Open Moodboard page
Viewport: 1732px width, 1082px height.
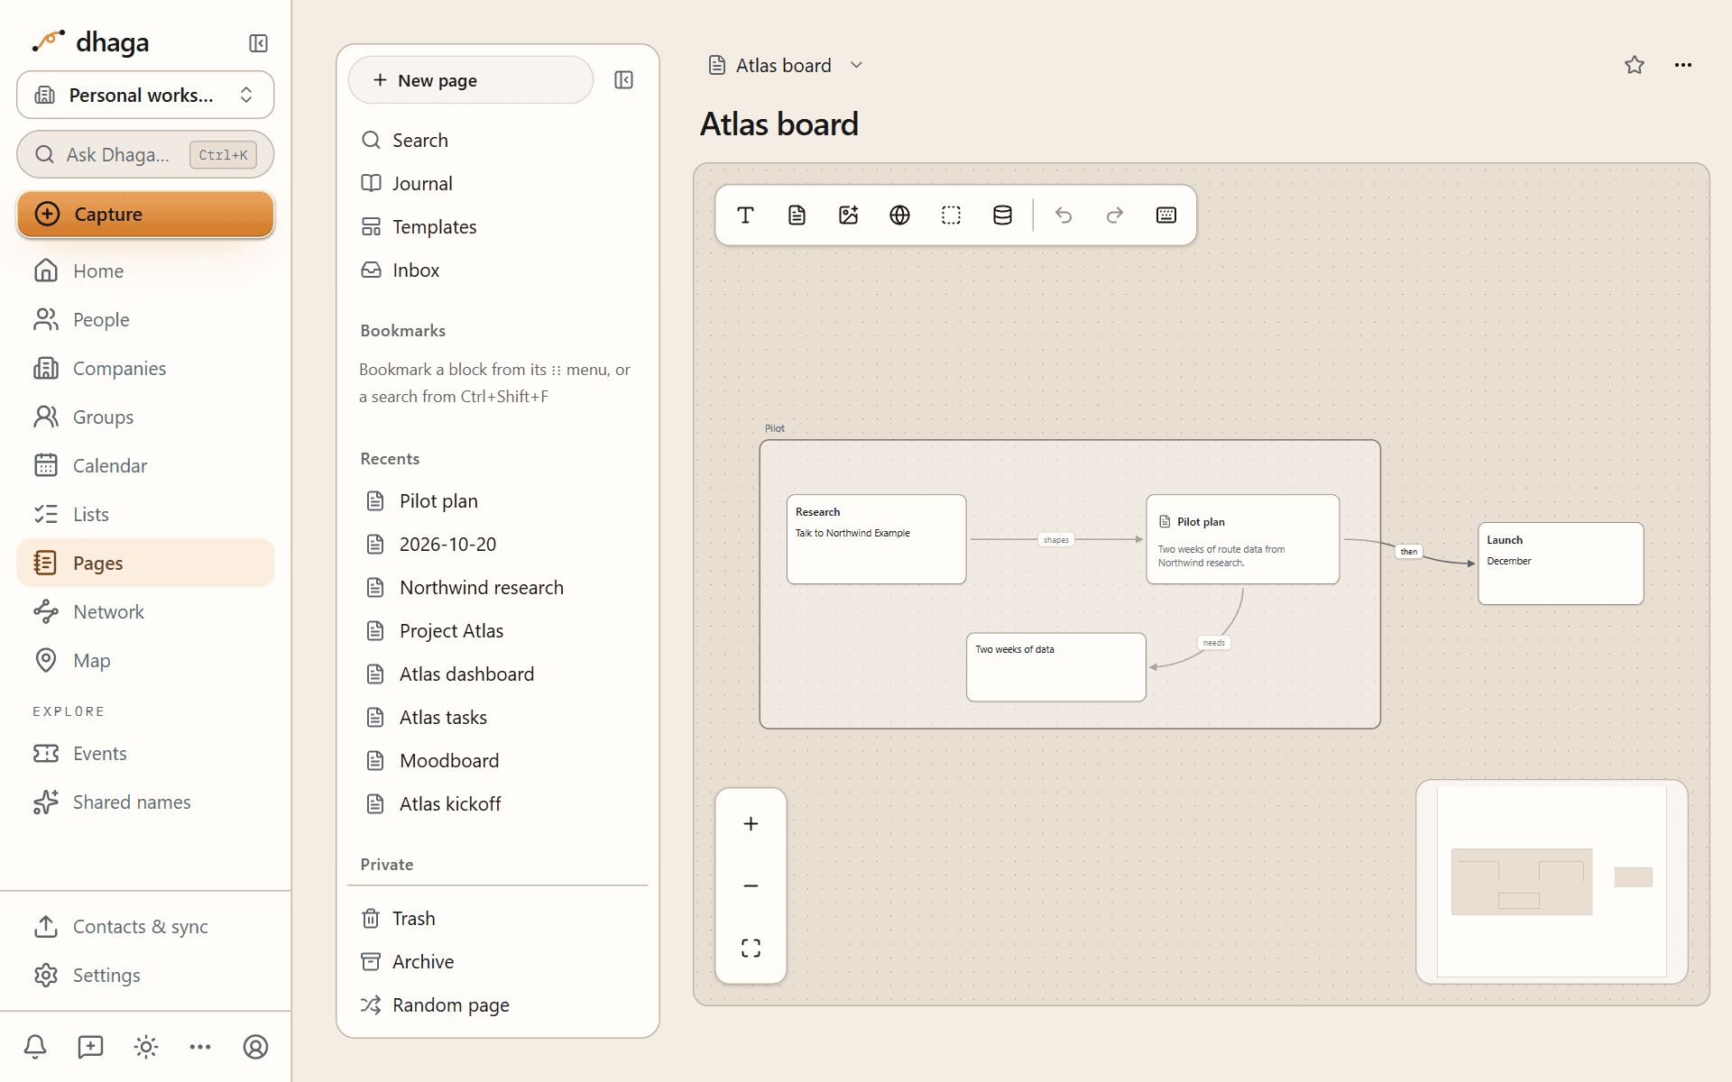click(x=498, y=760)
